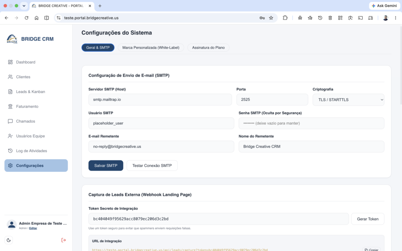Click the address bar URL
The width and height of the screenshot is (402, 251).
point(91,18)
